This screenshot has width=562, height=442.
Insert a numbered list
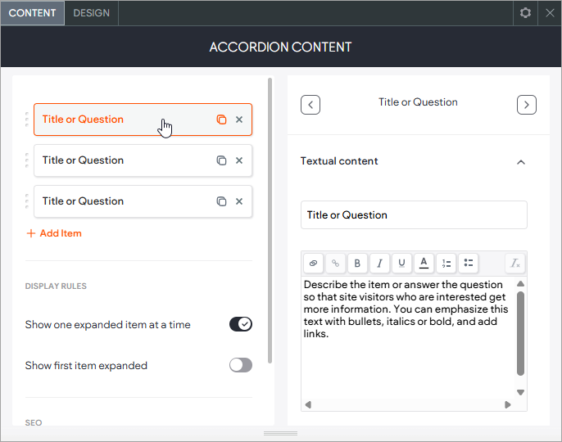446,263
